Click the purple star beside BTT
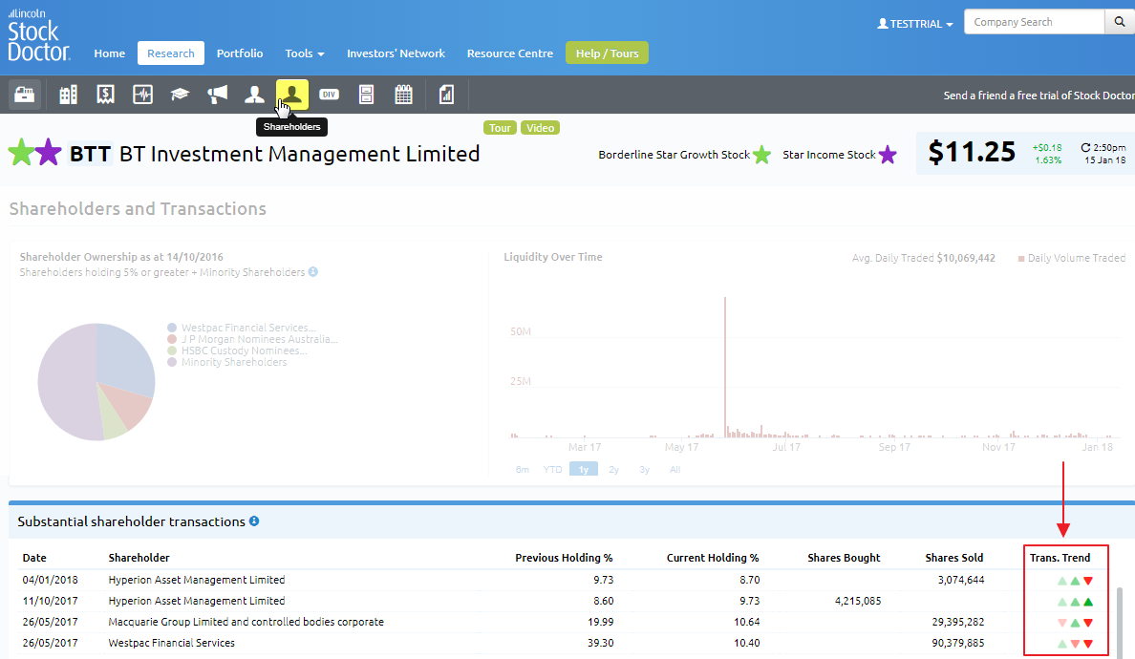This screenshot has height=659, width=1135. (48, 153)
